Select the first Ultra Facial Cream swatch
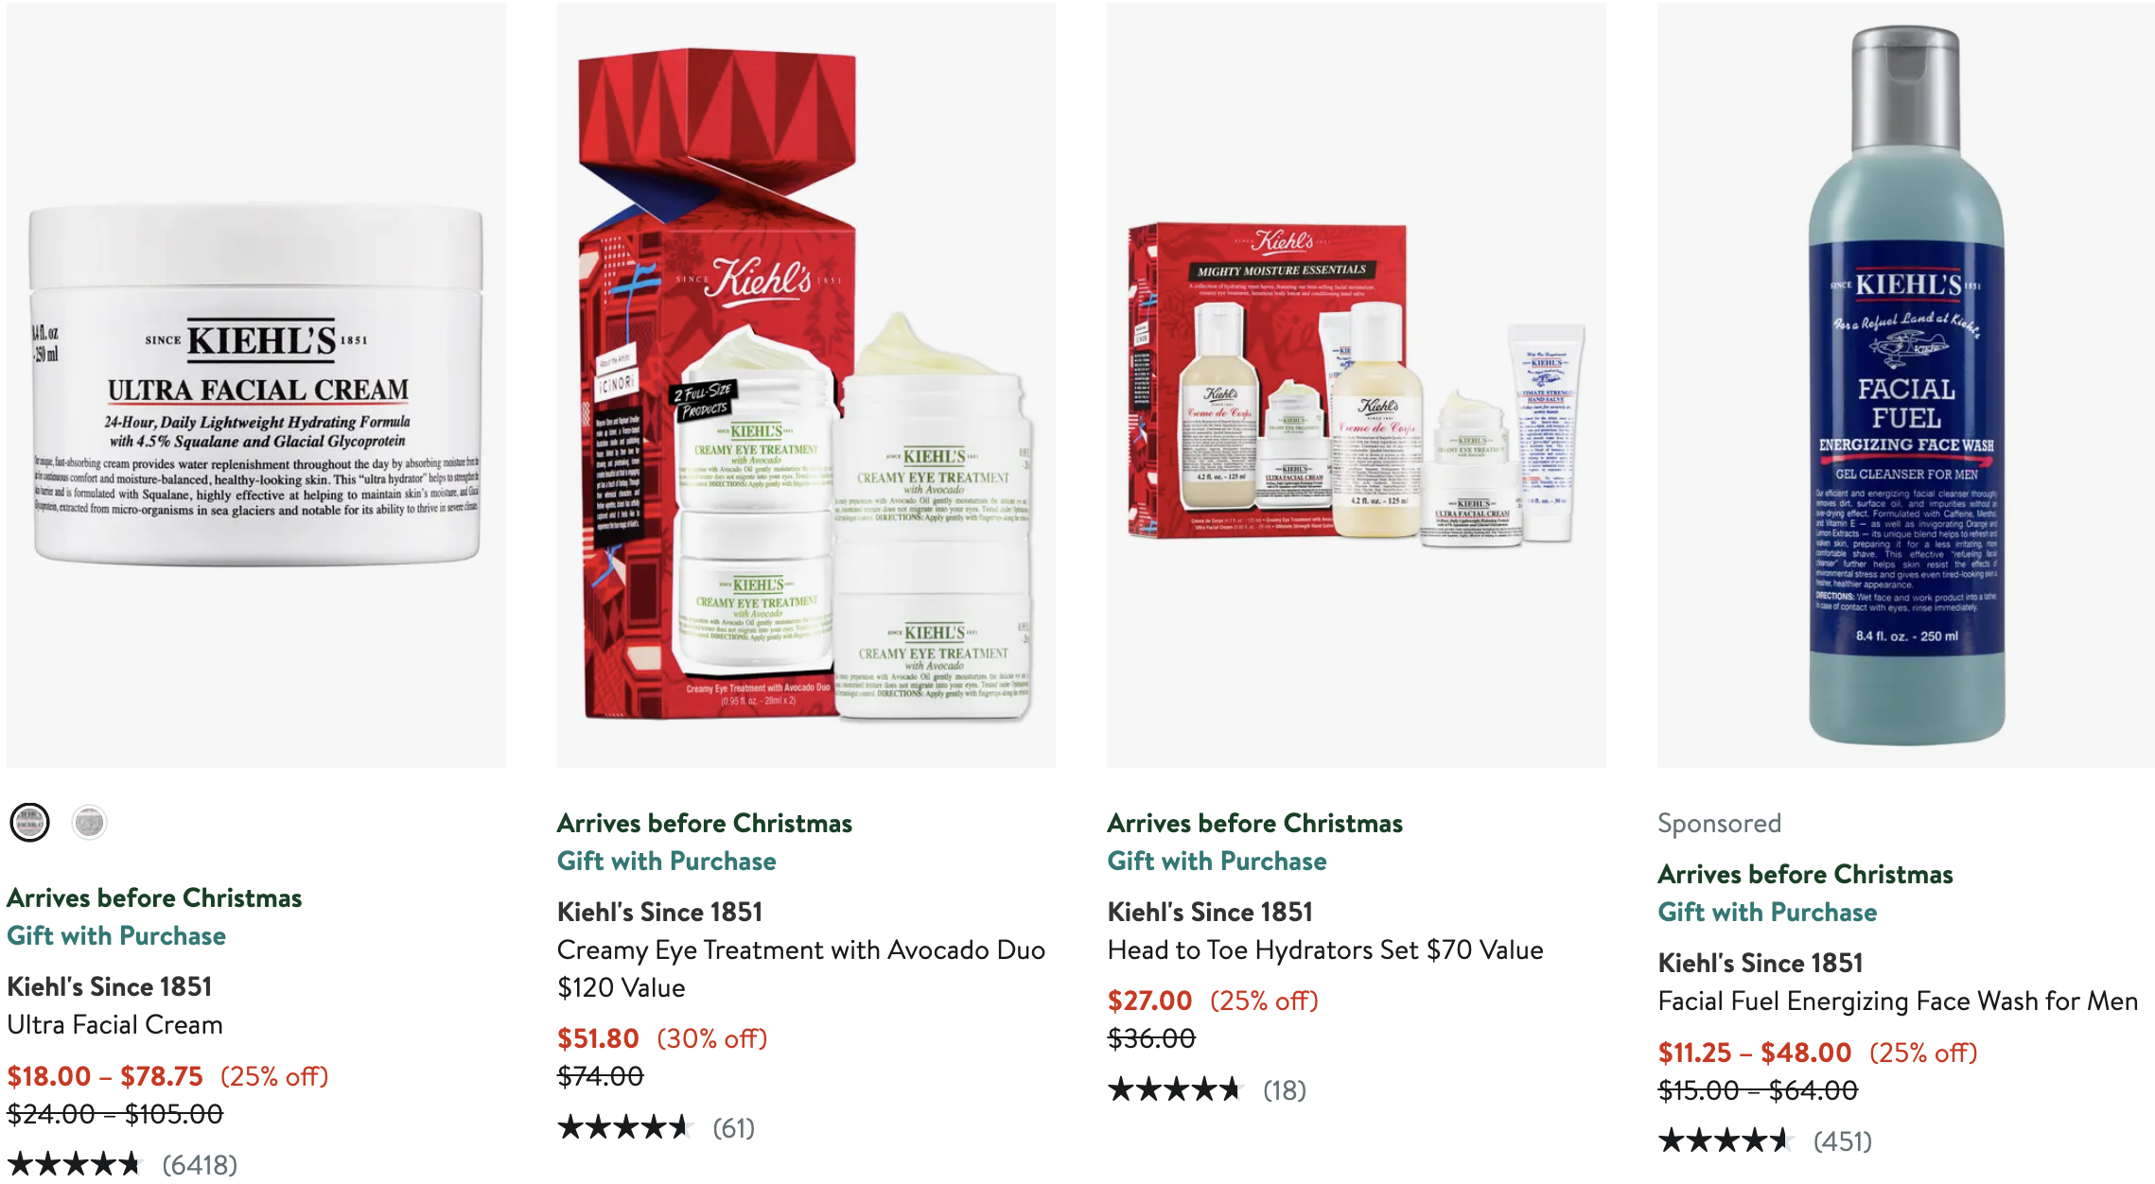 (29, 822)
